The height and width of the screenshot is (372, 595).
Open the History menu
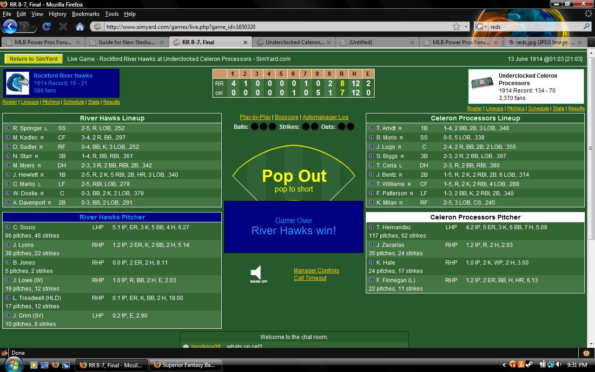(x=57, y=14)
